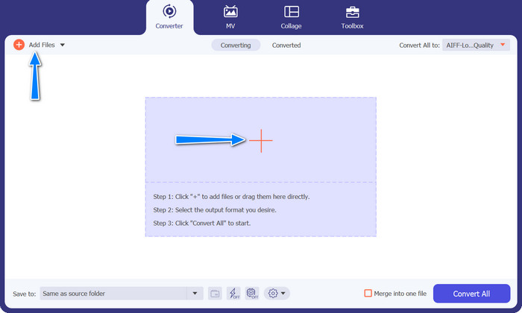This screenshot has height=313, width=522.
Task: Open the Convert All to format dropdown
Action: [476, 45]
